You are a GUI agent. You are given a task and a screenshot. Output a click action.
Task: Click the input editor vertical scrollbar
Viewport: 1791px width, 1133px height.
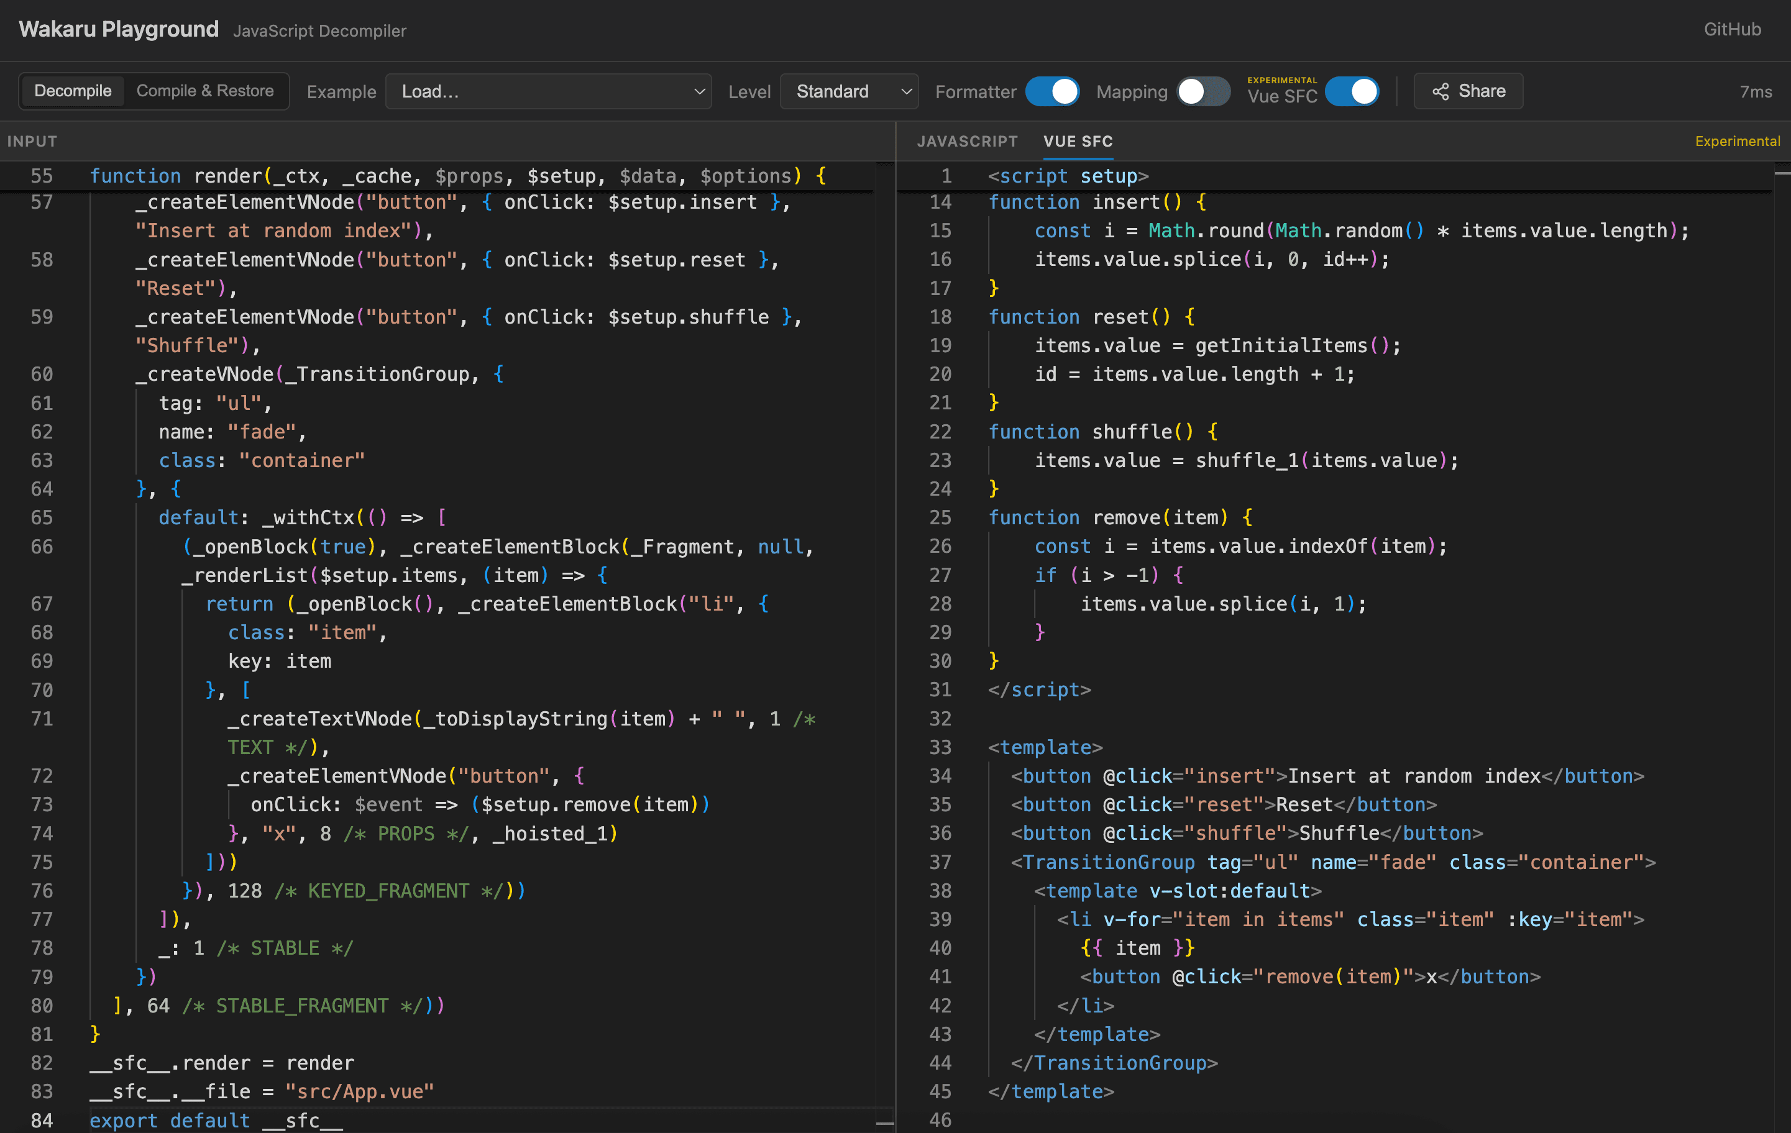click(884, 647)
